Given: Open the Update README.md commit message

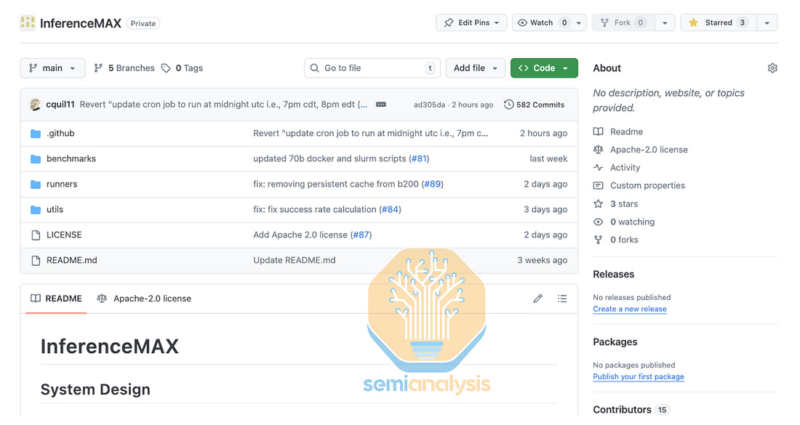Looking at the screenshot, I should click(295, 260).
